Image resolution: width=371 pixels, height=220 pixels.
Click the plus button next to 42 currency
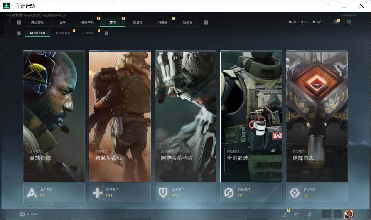[x=324, y=22]
